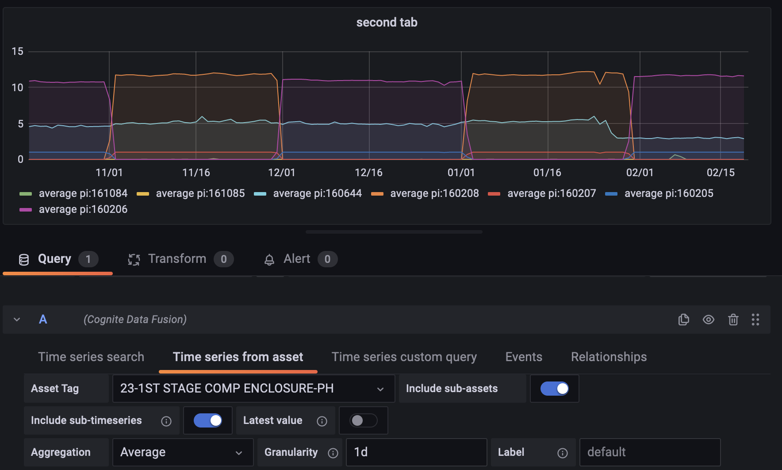Click the bell icon next to Alert
Viewport: 782px width, 470px height.
click(x=270, y=259)
